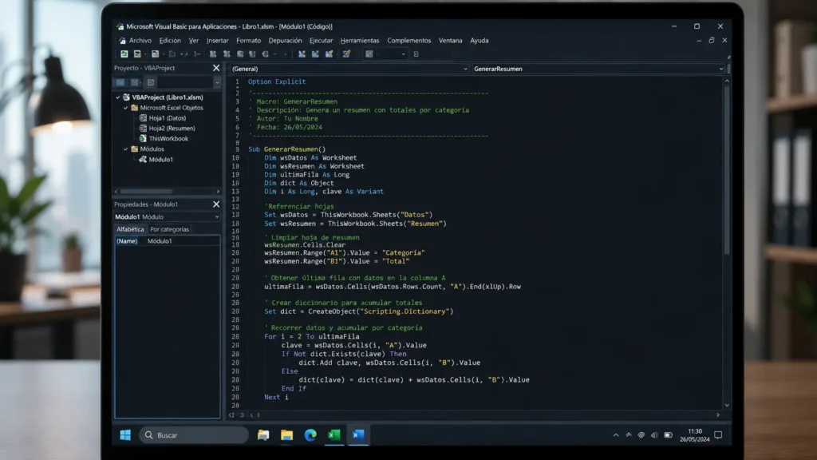The image size is (817, 460).
Task: Click the Hoja2 (Resumen) sheet icon
Action: pos(143,128)
